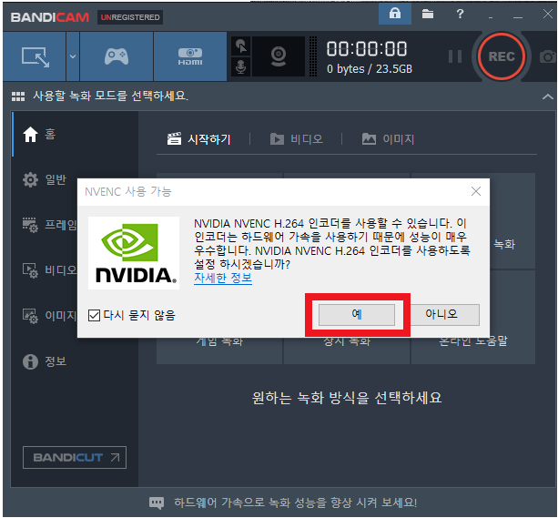Start recording with REC button

[x=502, y=56]
